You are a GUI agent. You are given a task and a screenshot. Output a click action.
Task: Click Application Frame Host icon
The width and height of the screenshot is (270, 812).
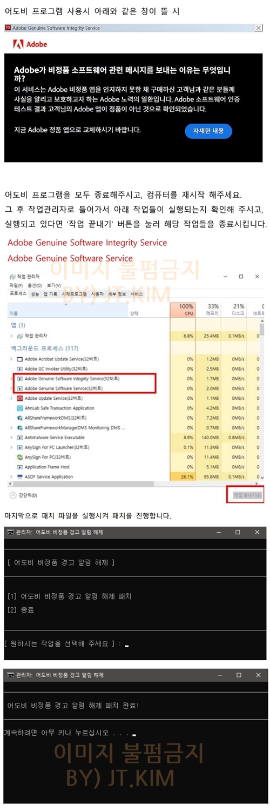(20, 467)
